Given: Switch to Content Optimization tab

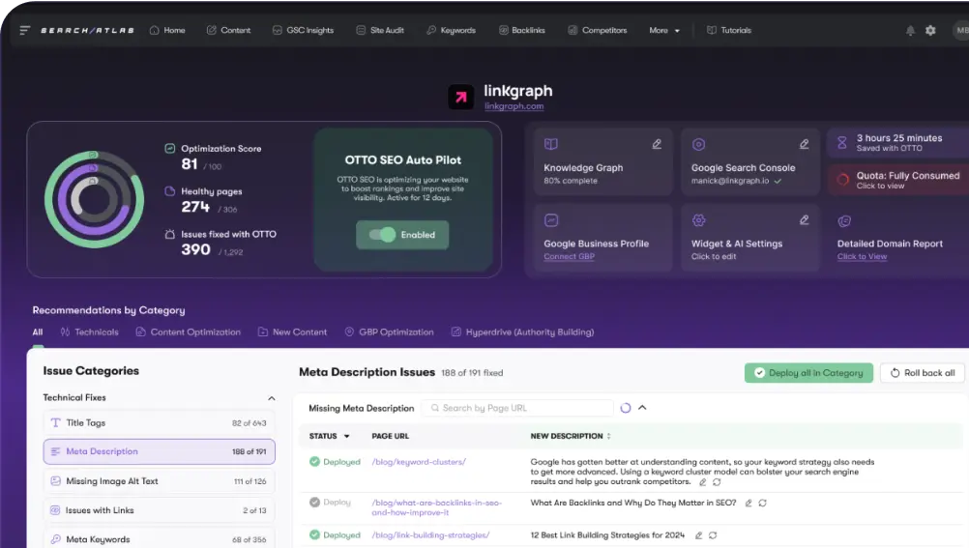Looking at the screenshot, I should point(189,332).
